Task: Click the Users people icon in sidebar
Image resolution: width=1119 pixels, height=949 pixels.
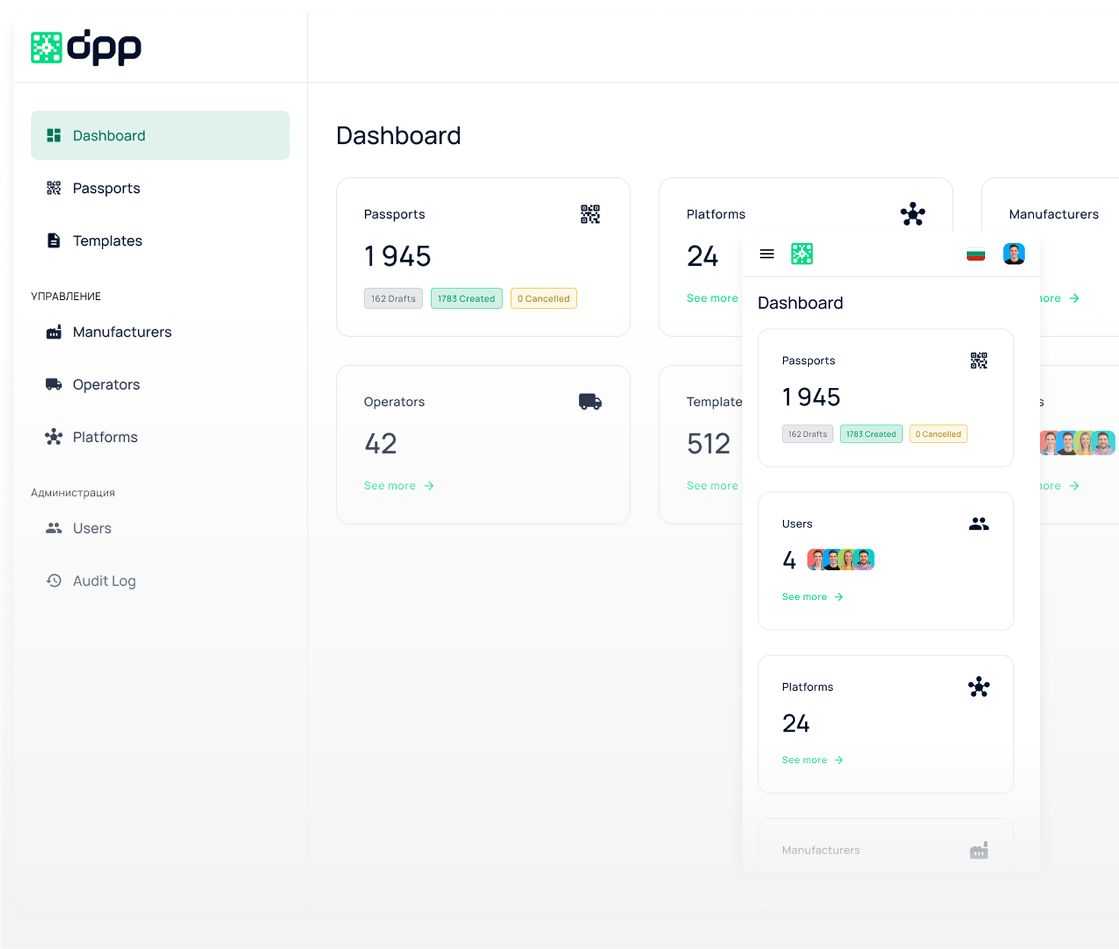Action: pyautogui.click(x=54, y=528)
